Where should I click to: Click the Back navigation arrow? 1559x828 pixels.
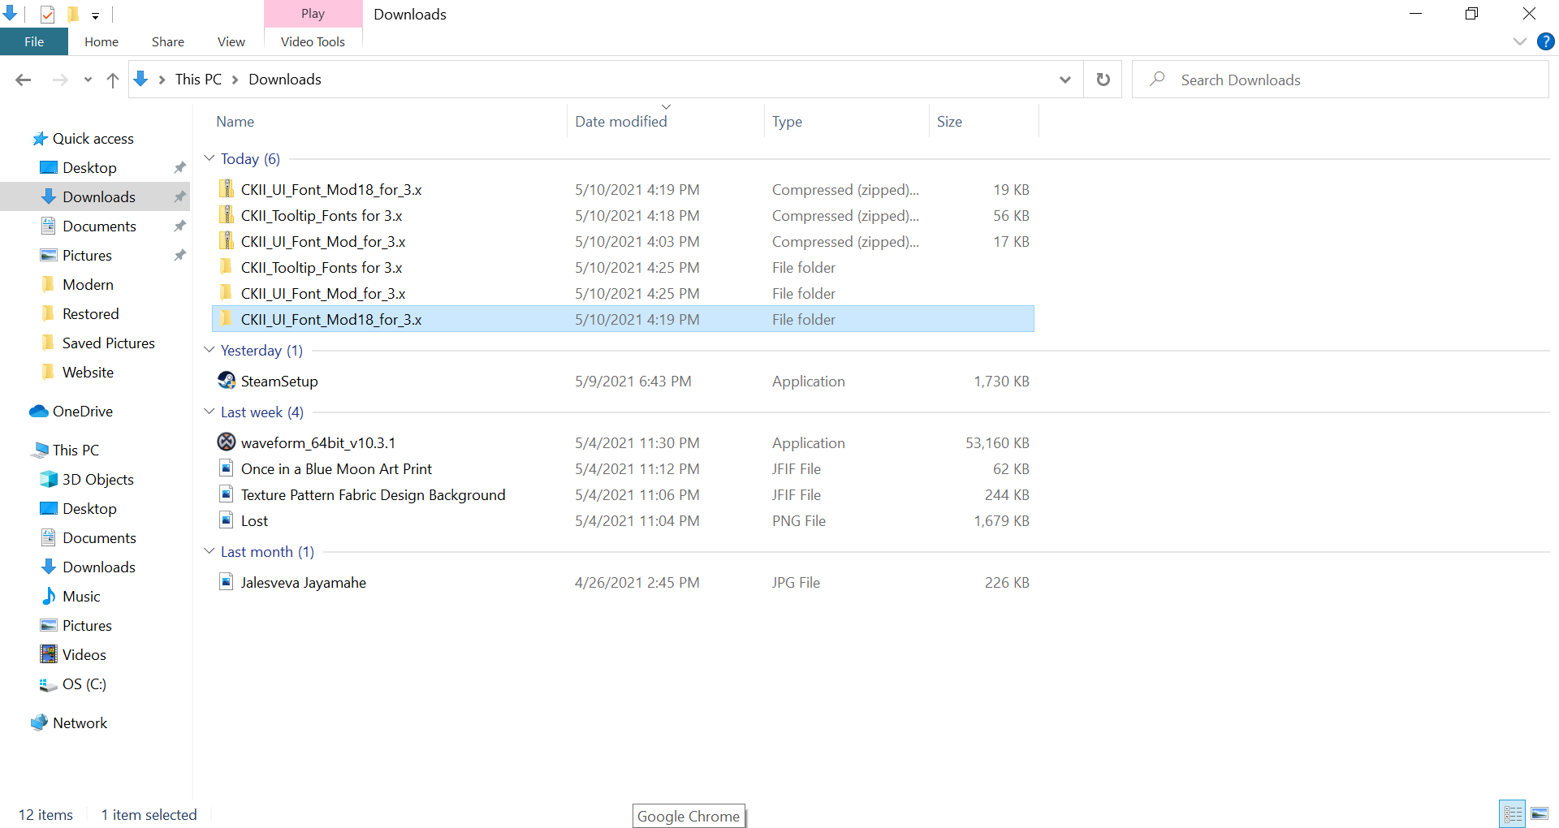tap(24, 80)
